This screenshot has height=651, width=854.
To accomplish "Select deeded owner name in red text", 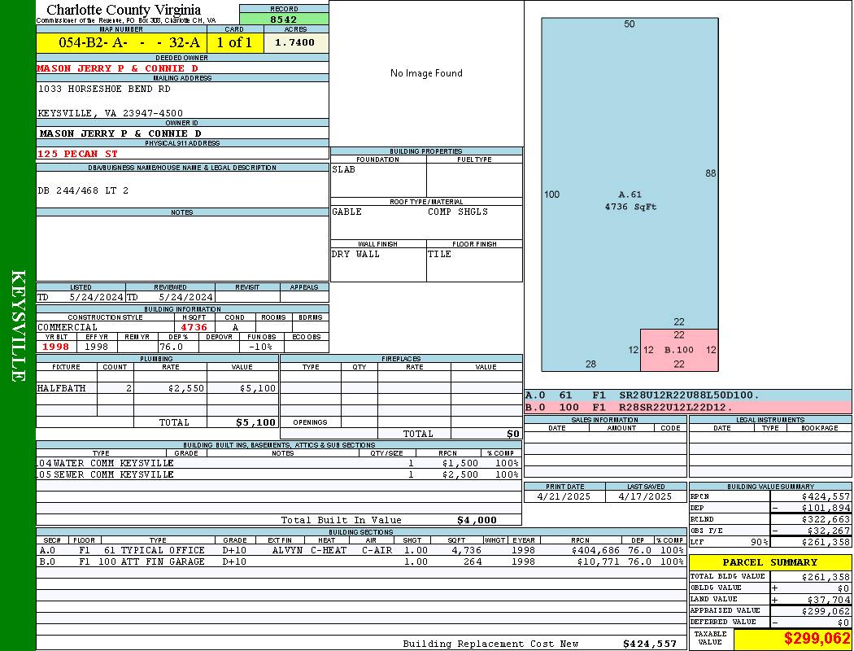I will 118,68.
